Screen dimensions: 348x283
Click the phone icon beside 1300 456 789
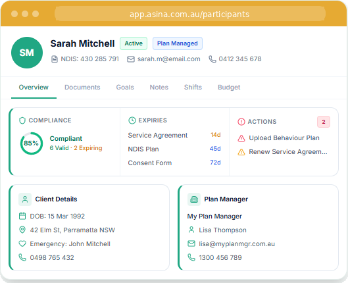coord(191,257)
